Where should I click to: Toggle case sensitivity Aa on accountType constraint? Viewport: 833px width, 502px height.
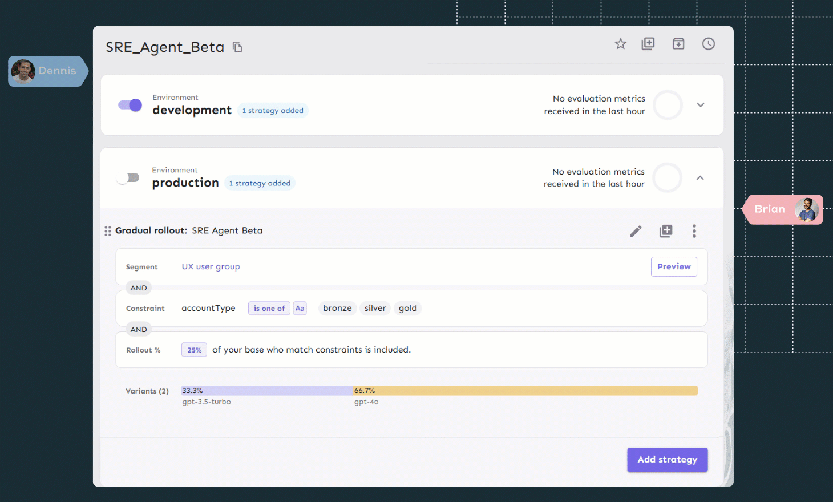point(300,308)
